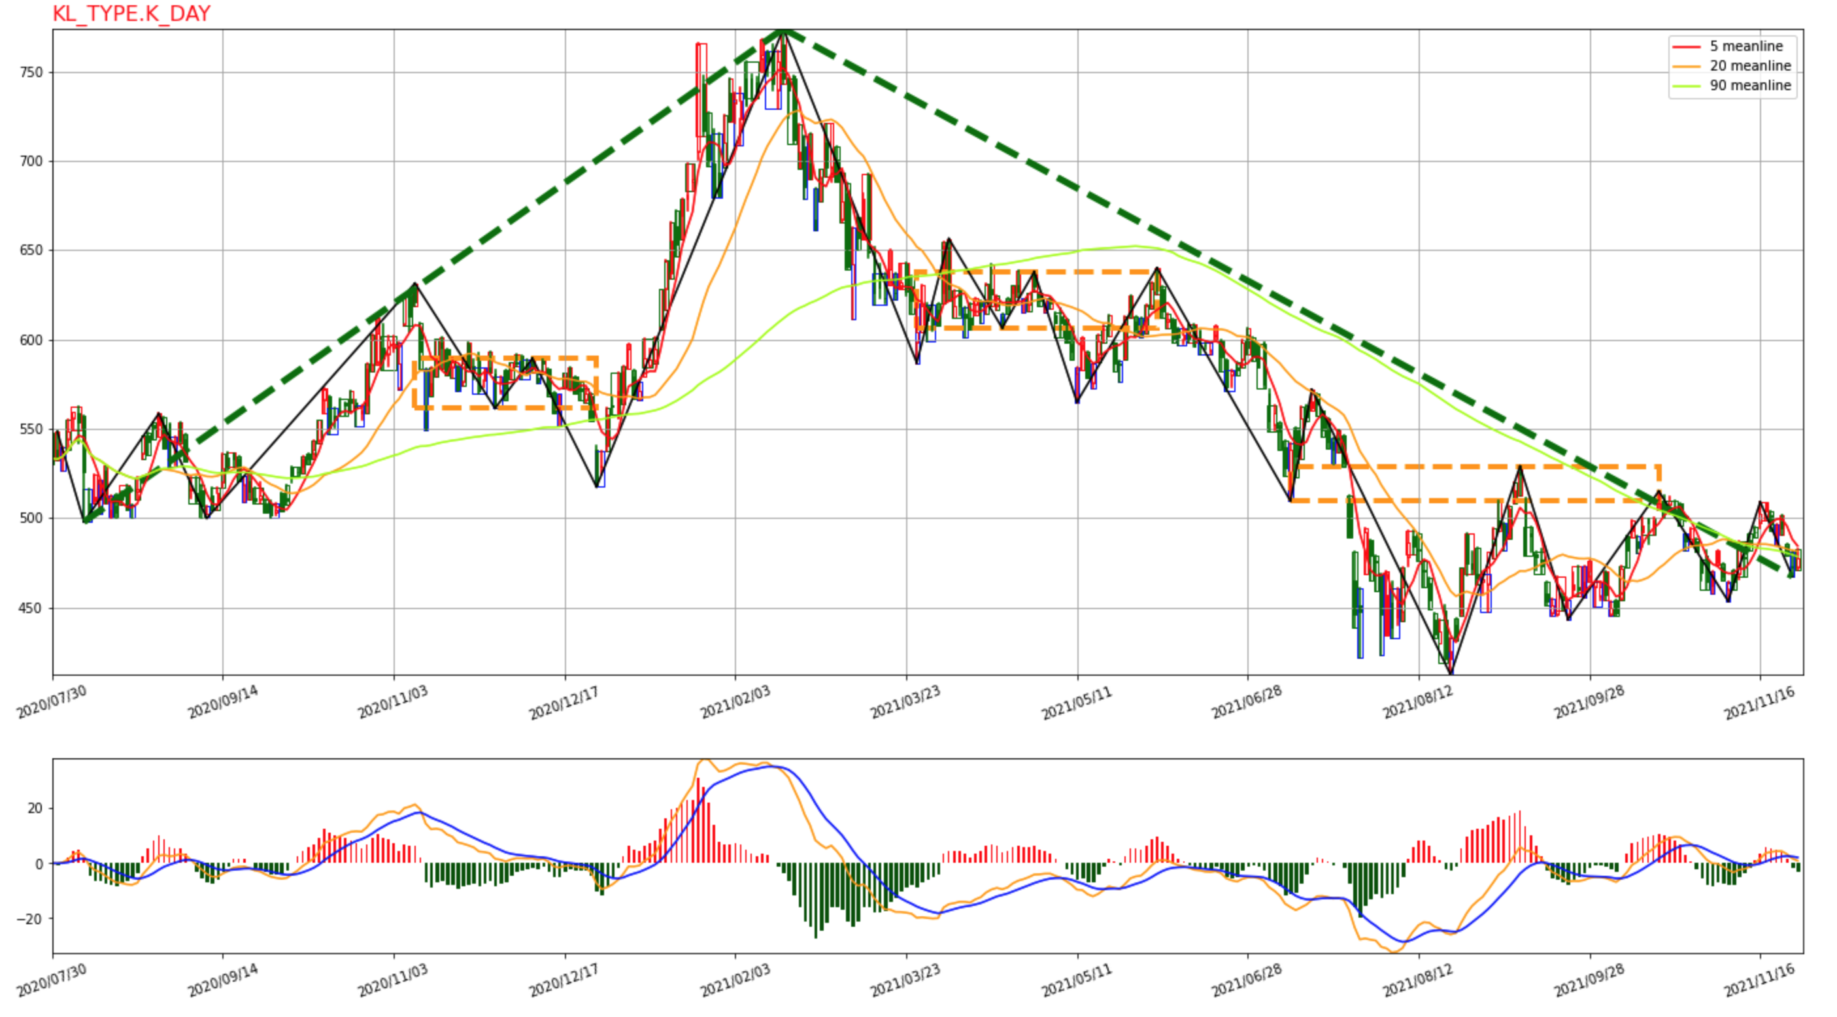This screenshot has height=1017, width=1837.
Task: Click red line swatch in legend
Action: tap(1687, 46)
